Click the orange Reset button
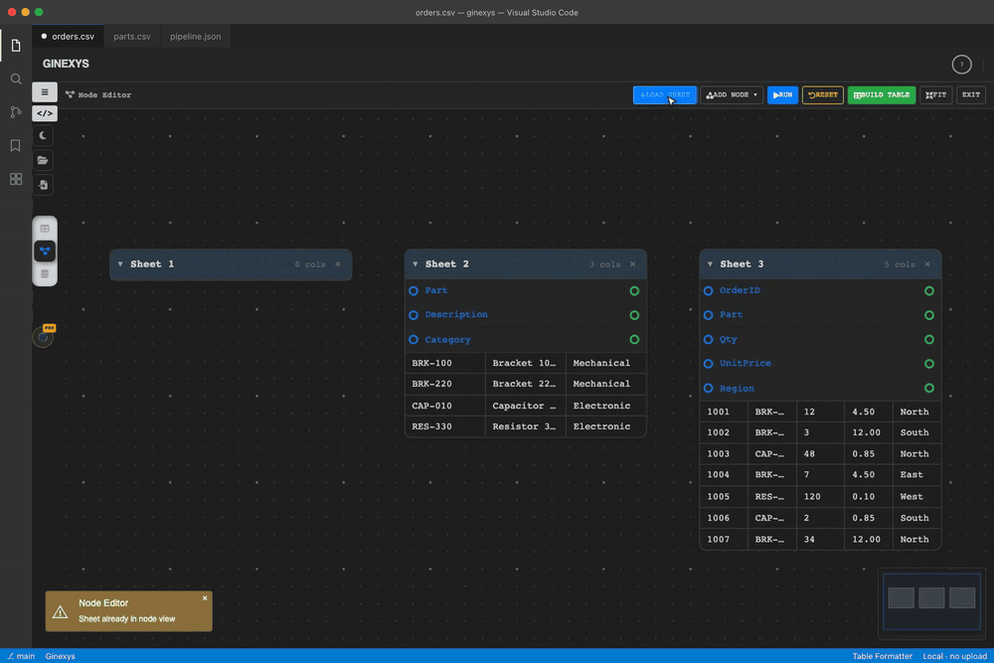 tap(822, 95)
